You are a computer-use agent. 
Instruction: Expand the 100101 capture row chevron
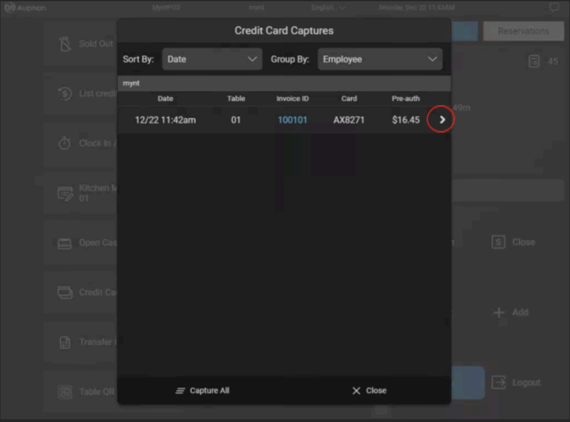[x=442, y=120]
